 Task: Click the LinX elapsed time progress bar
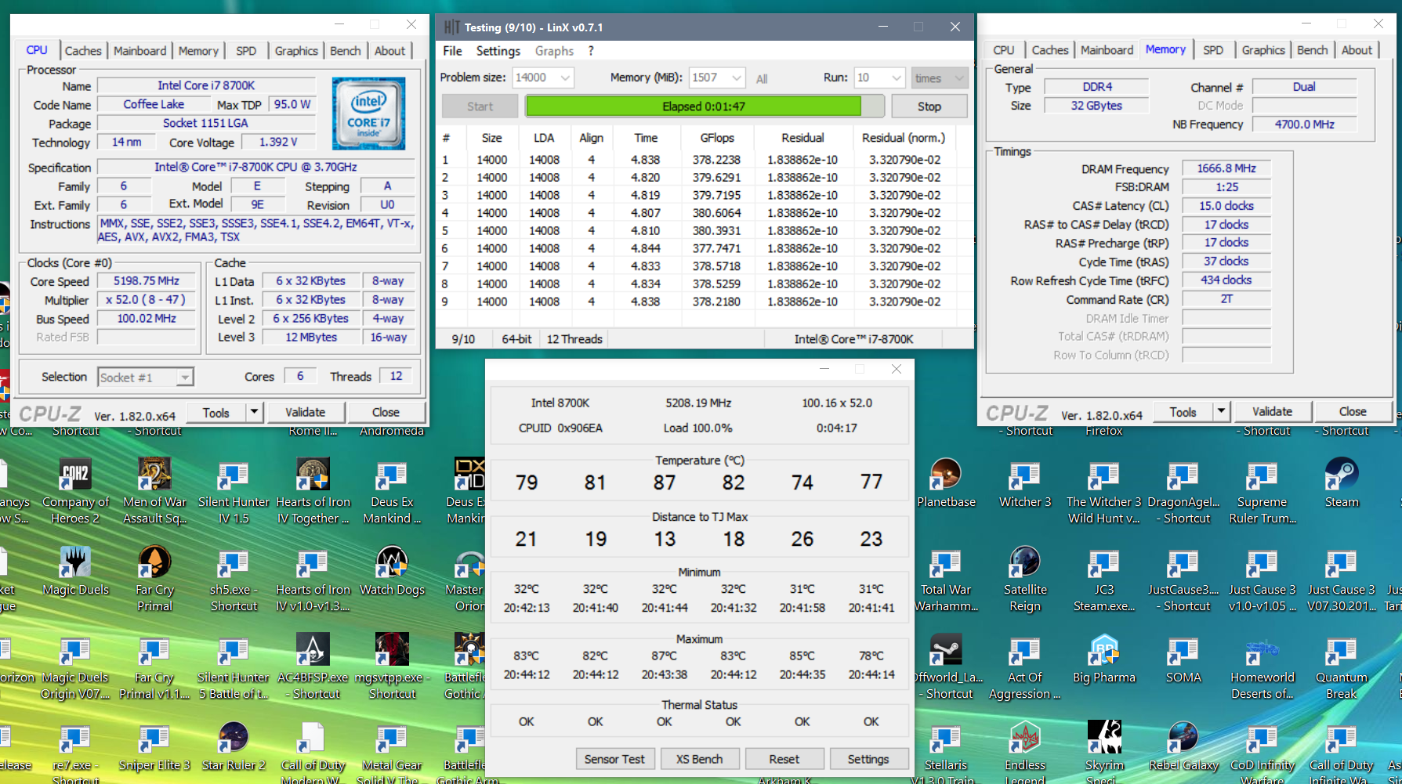point(705,107)
